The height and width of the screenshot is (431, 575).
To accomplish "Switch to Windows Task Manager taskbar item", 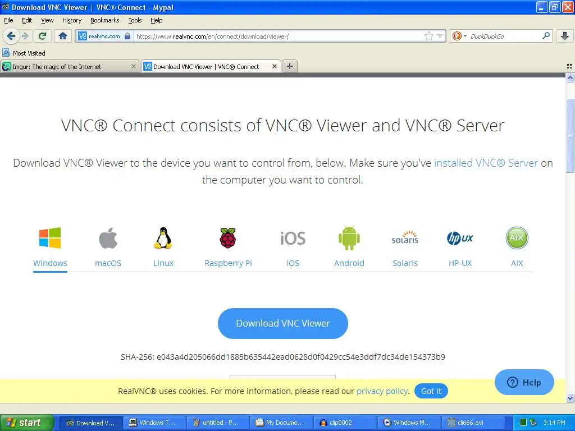I will (x=154, y=423).
